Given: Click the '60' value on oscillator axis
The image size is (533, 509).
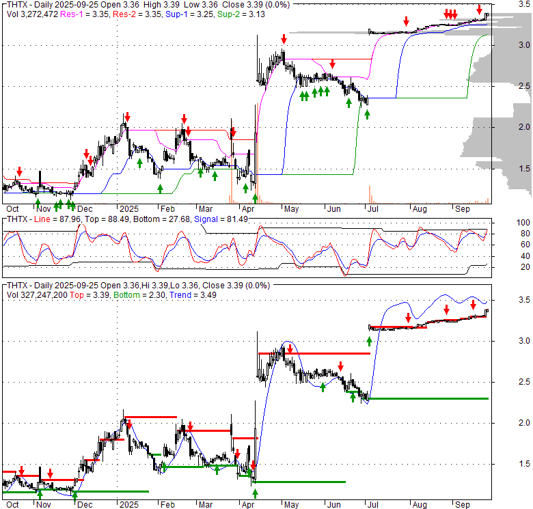Looking at the screenshot, I should (525, 245).
